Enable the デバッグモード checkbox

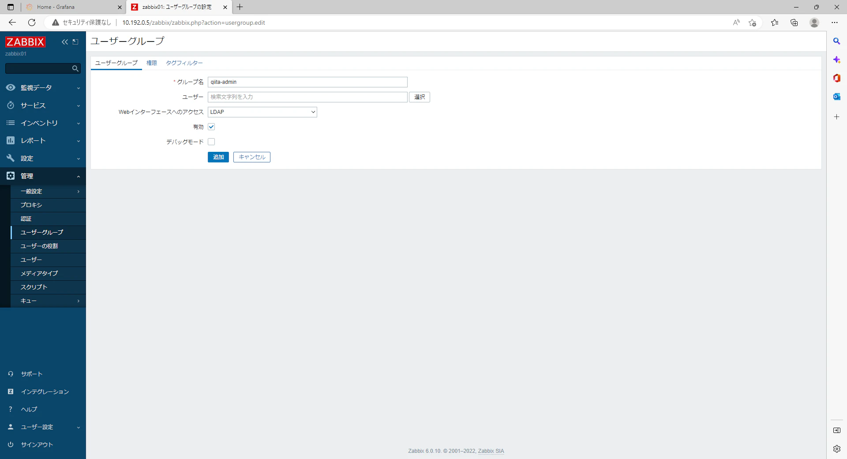[211, 142]
